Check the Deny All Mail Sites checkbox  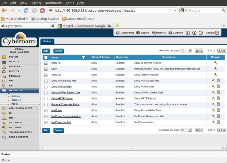46,87
